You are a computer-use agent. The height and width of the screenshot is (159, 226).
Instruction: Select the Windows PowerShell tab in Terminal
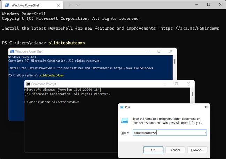point(32,5)
